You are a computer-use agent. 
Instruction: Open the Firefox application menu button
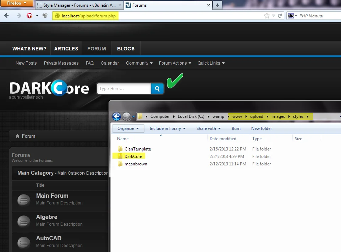click(17, 3)
